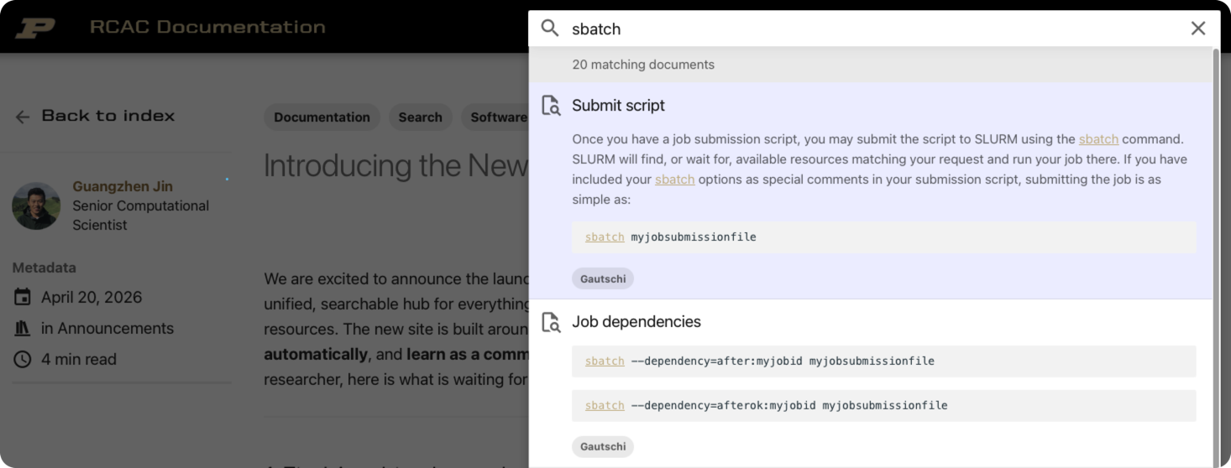Click the '--dependency=after:myjobid' code line
The height and width of the screenshot is (468, 1231).
(884, 361)
